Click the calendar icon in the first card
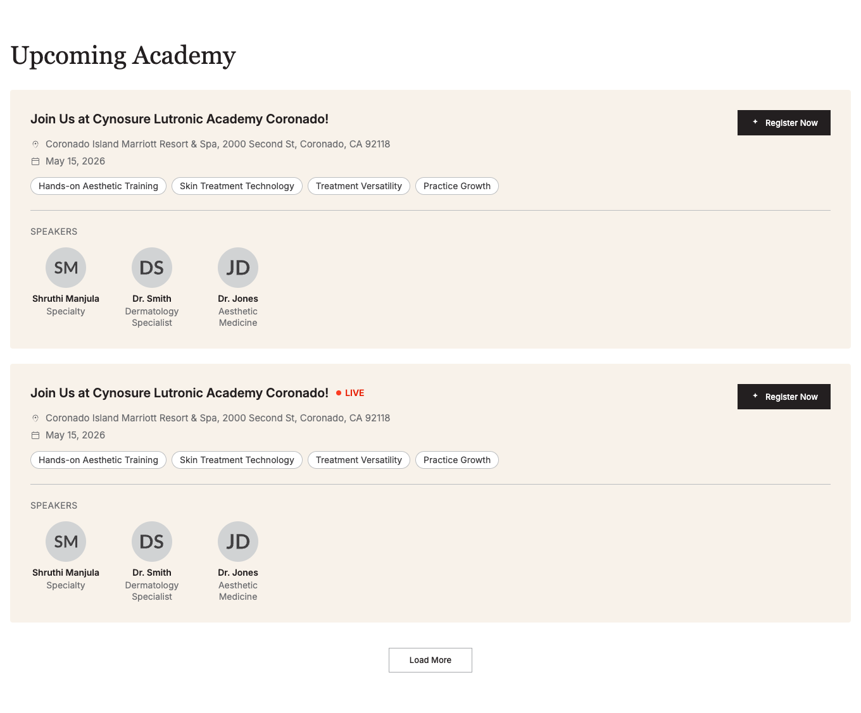 pyautogui.click(x=35, y=161)
